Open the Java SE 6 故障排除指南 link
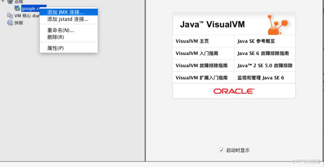Image resolution: width=324 pixels, height=167 pixels. pos(263,53)
